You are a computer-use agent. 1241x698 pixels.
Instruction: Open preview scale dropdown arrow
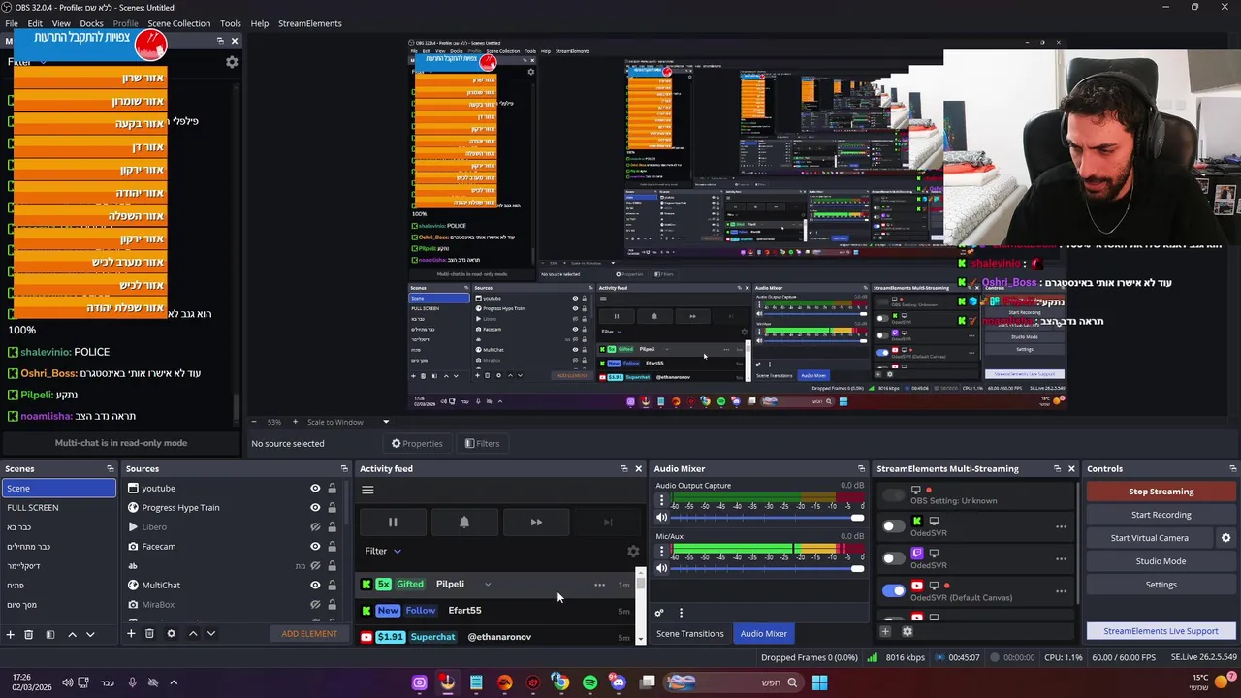[386, 422]
